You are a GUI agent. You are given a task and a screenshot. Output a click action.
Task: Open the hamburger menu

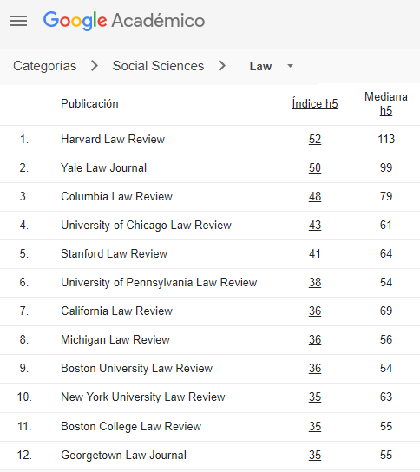[x=19, y=21]
